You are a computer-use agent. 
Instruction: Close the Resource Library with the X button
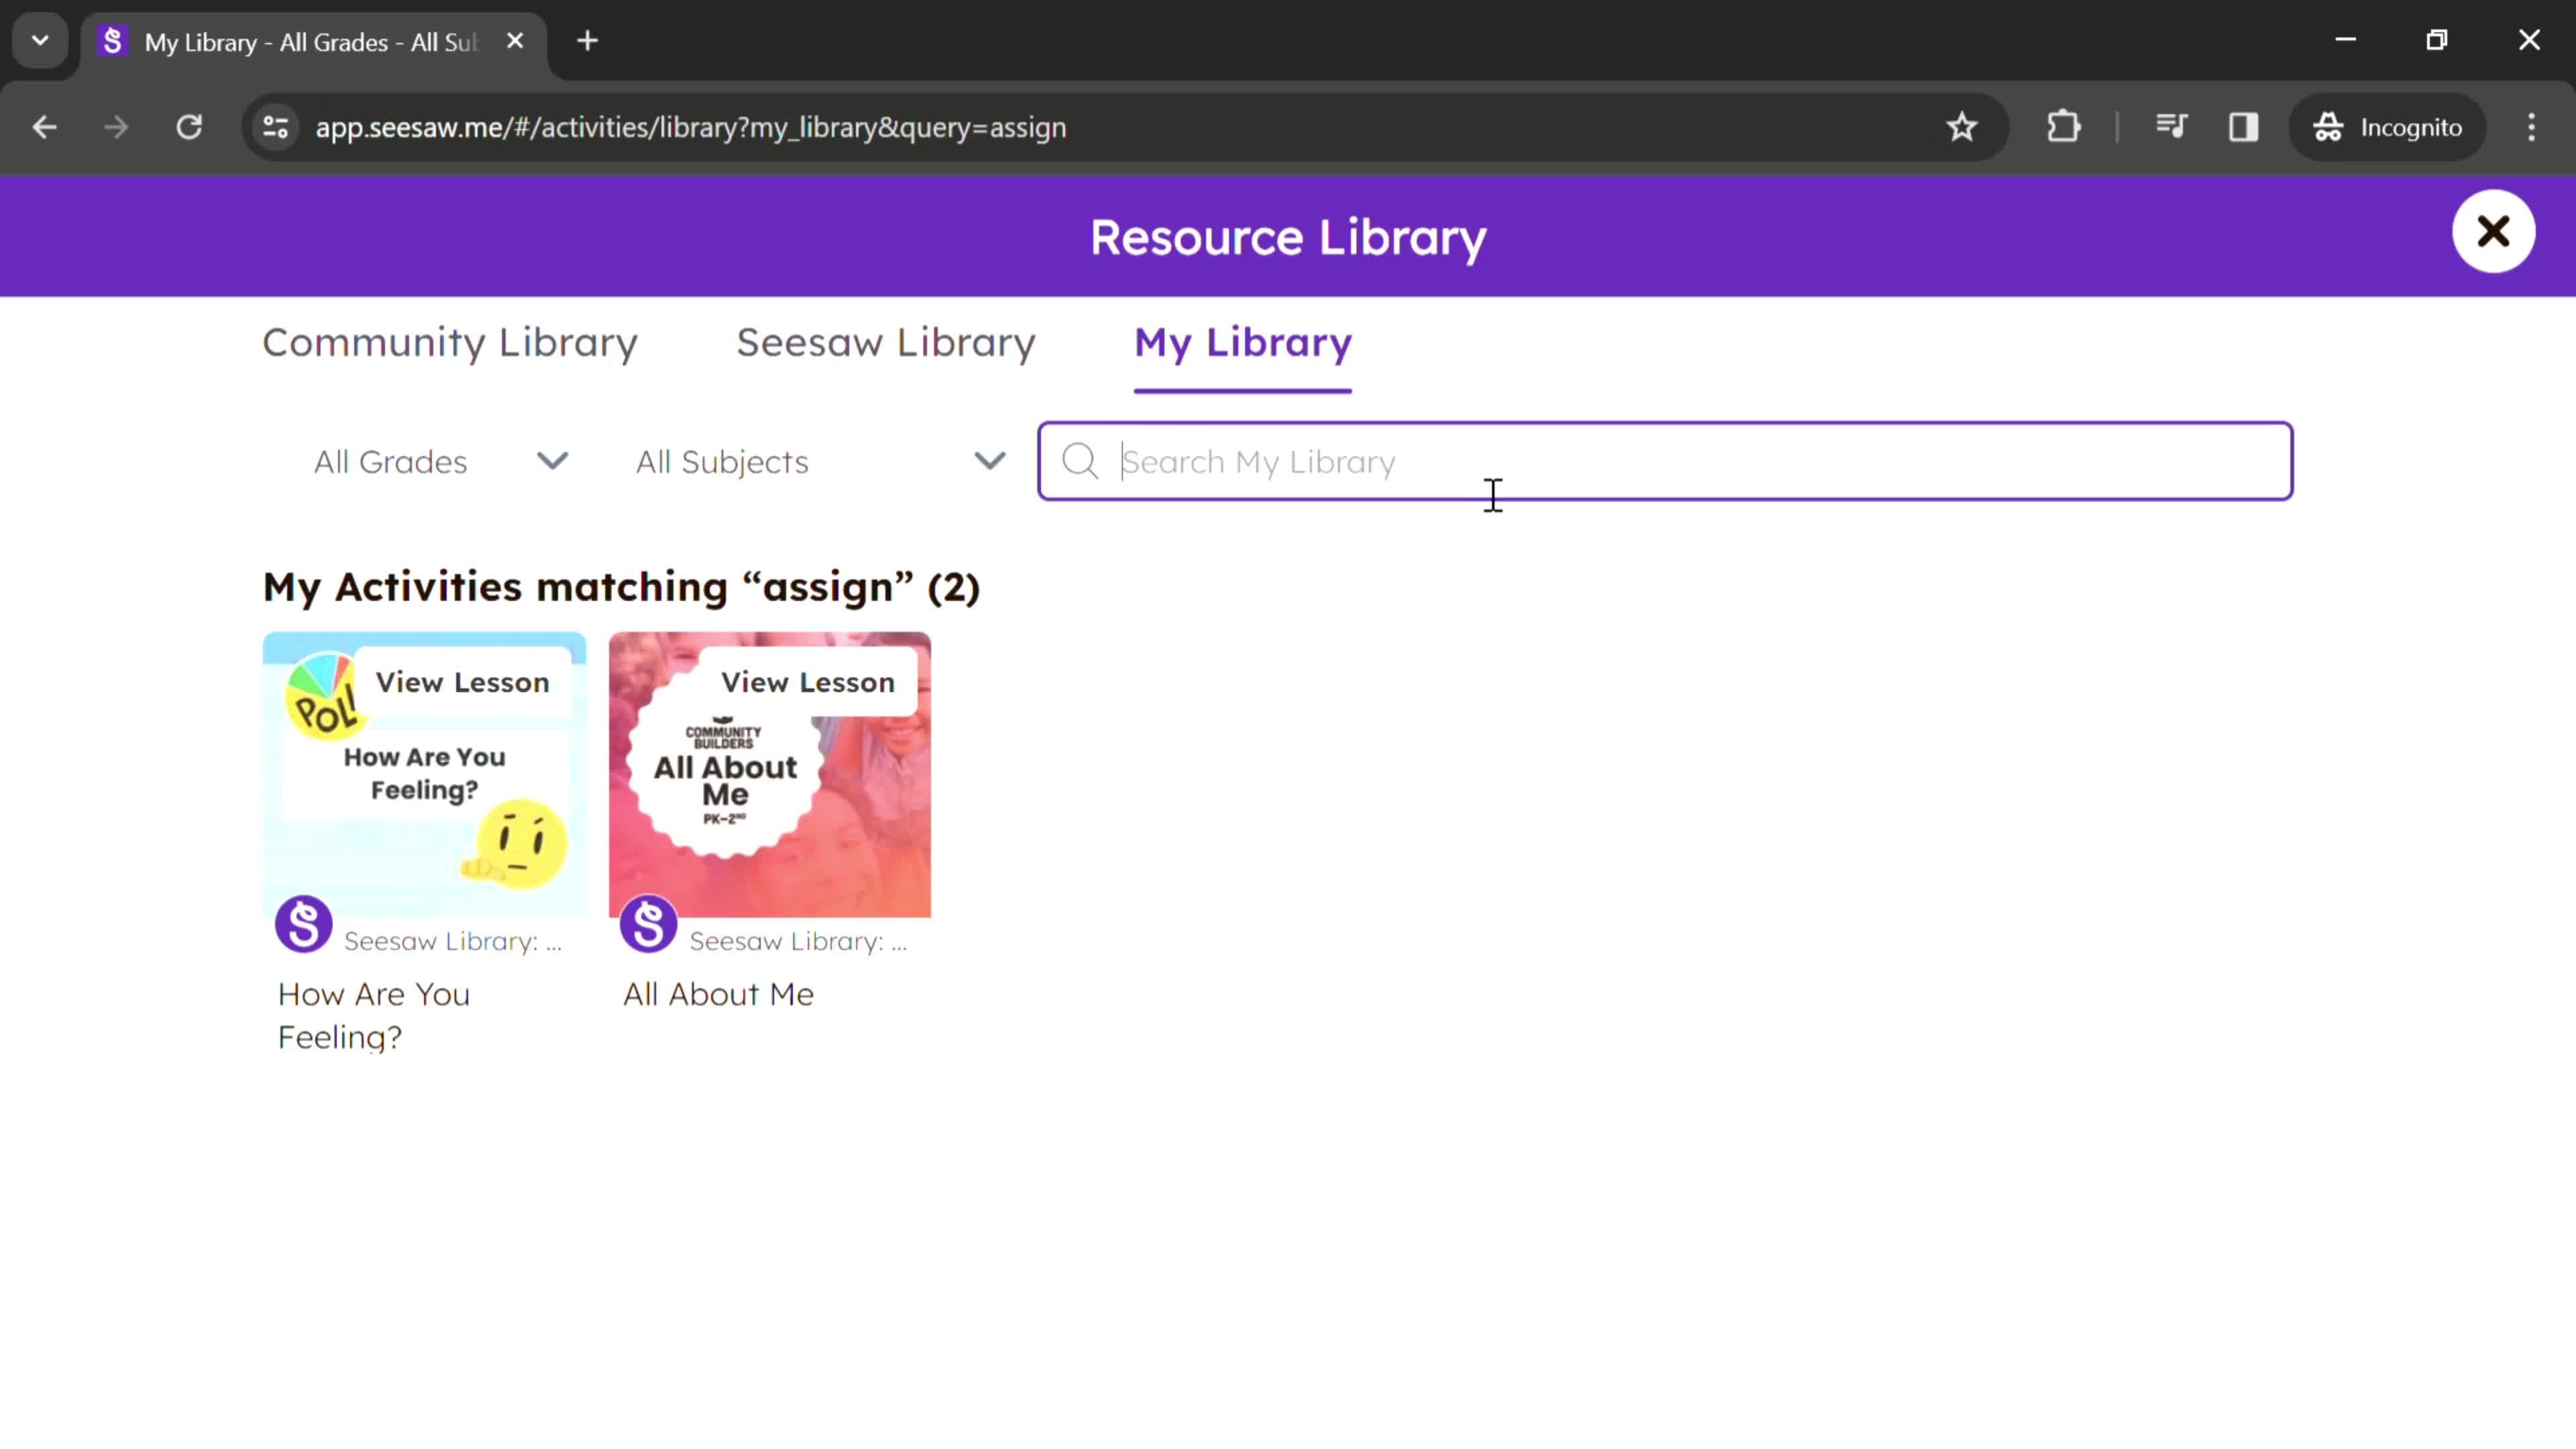point(2493,232)
